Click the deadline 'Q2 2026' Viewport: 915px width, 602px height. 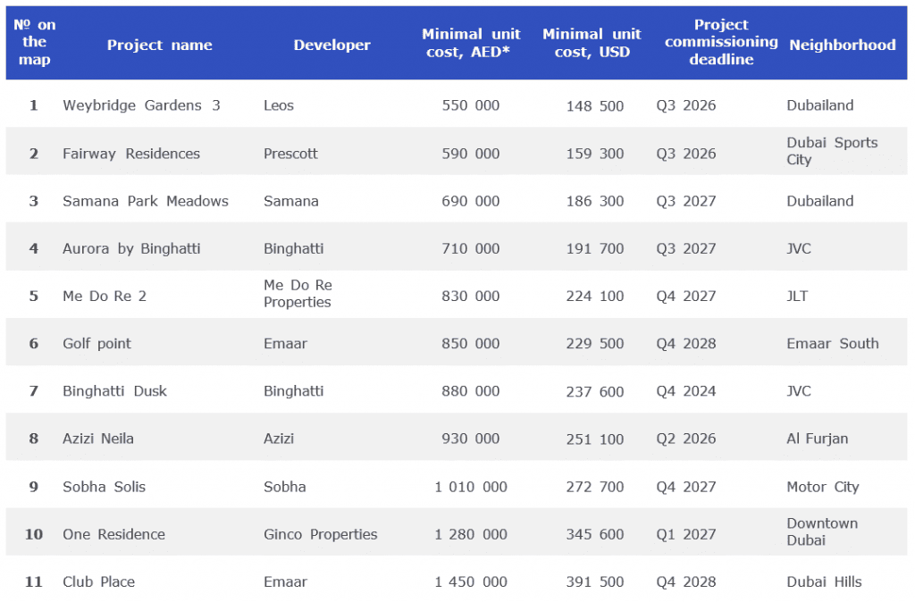coord(685,439)
